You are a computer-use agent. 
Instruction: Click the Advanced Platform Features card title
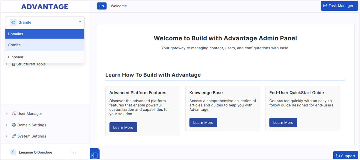point(138,93)
